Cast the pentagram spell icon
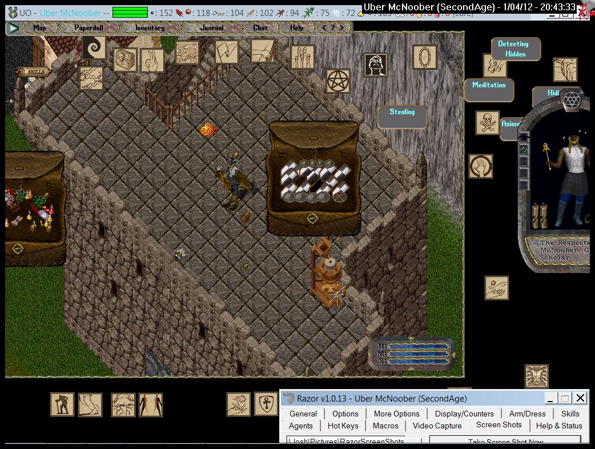This screenshot has width=595, height=449. pos(337,81)
